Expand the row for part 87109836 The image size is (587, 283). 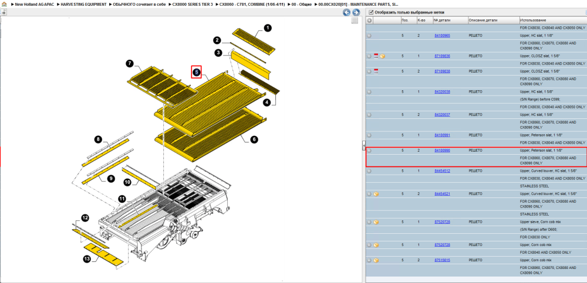[369, 56]
